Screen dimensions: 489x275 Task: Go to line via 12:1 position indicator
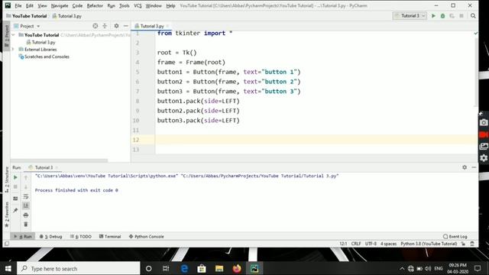pos(343,244)
